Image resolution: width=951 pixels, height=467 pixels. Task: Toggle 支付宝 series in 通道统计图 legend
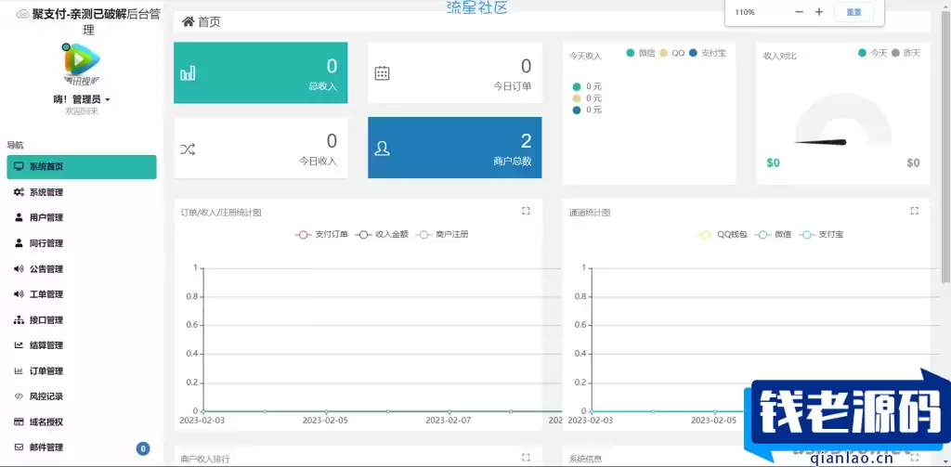[x=821, y=234]
